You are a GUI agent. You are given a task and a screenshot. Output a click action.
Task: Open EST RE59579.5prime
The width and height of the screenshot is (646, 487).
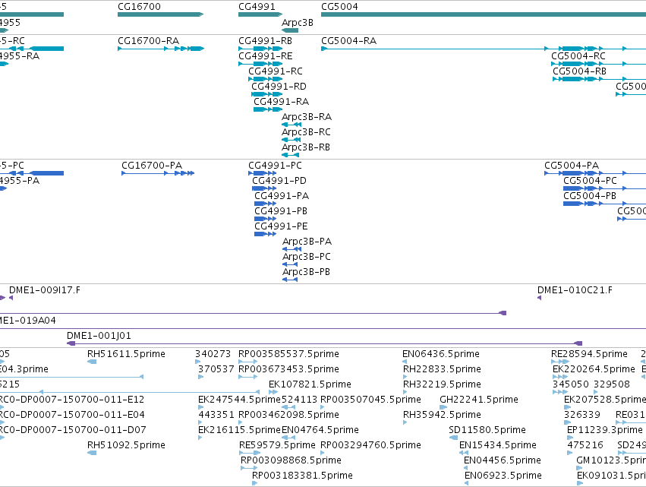250,453
